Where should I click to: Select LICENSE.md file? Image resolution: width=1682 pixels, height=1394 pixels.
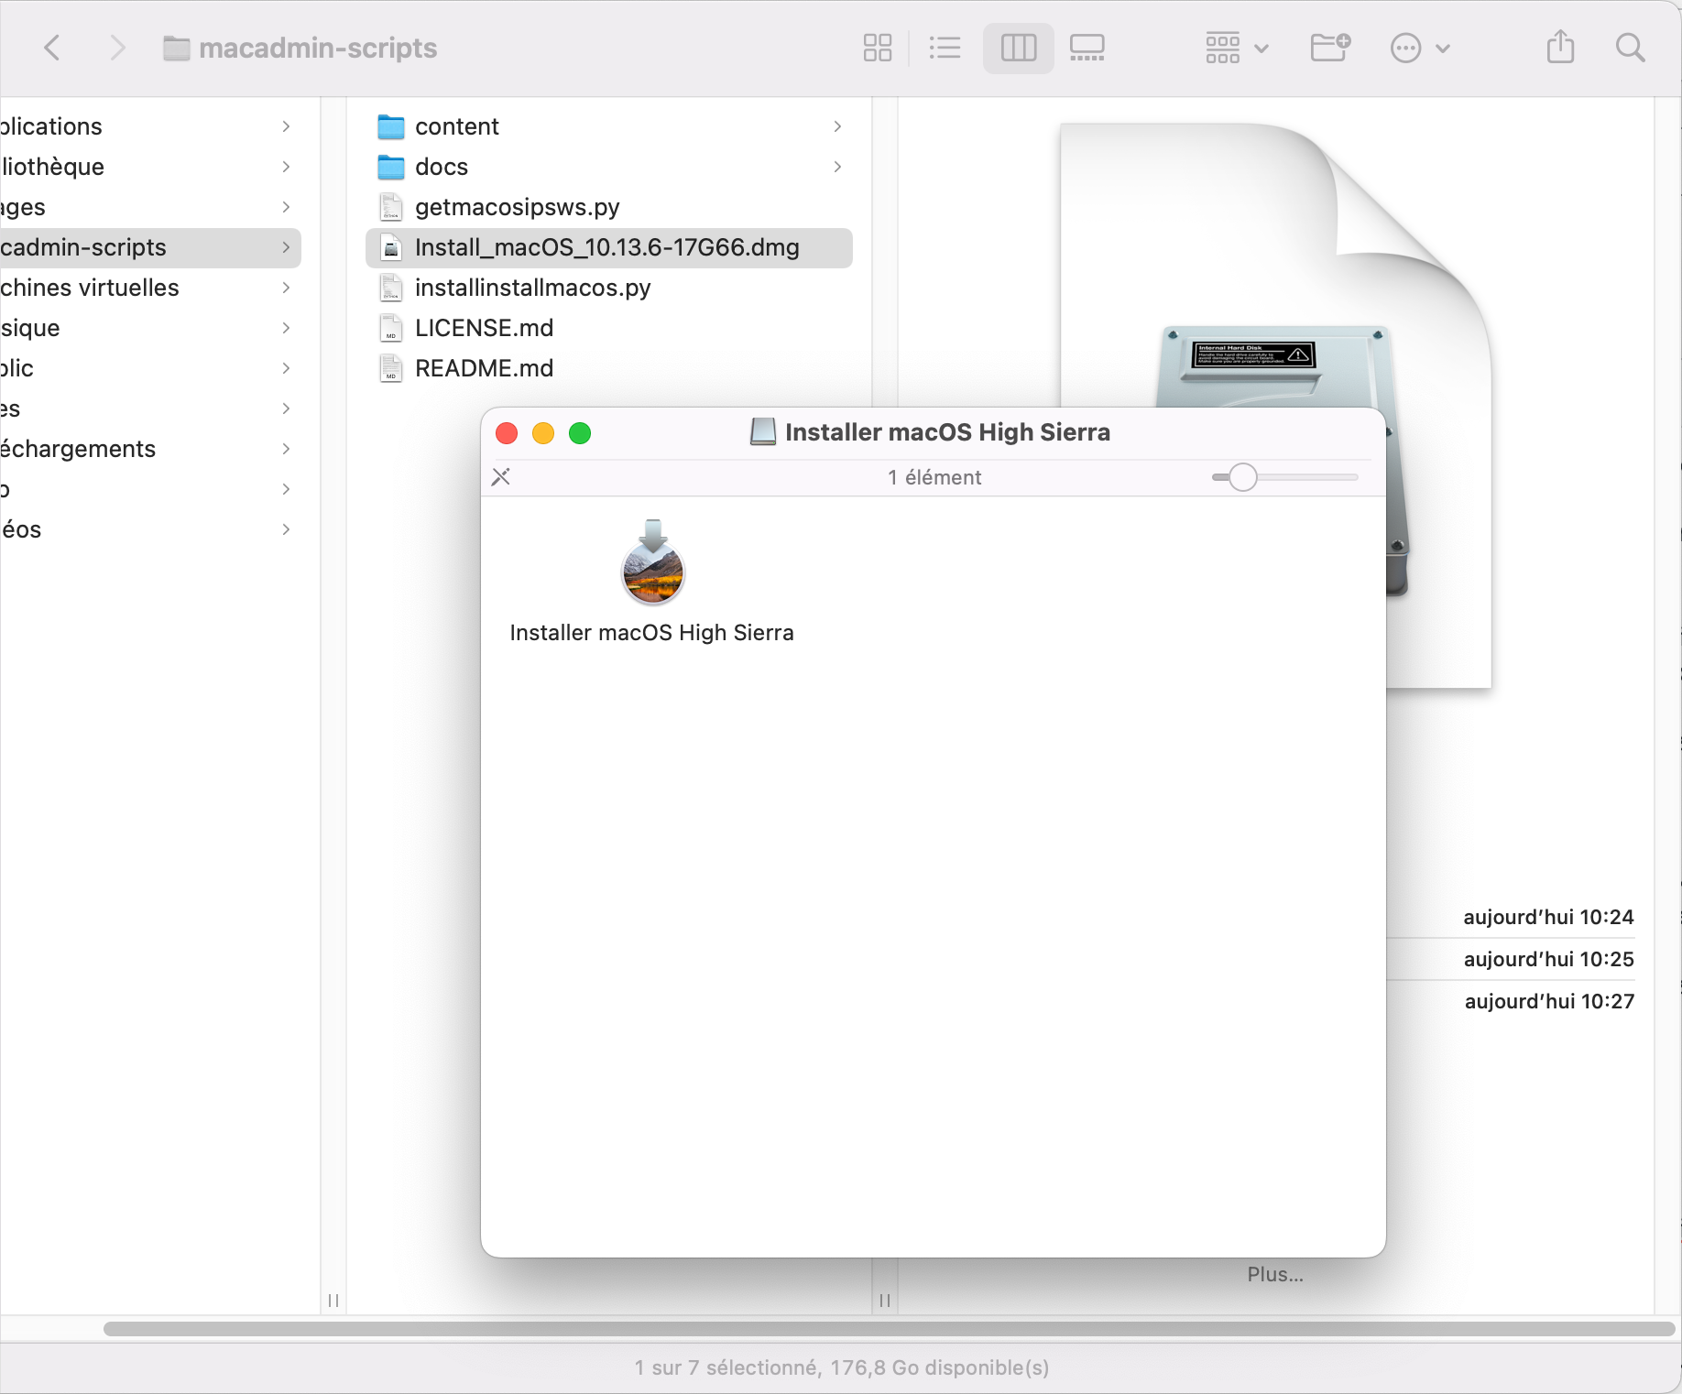[x=608, y=328]
